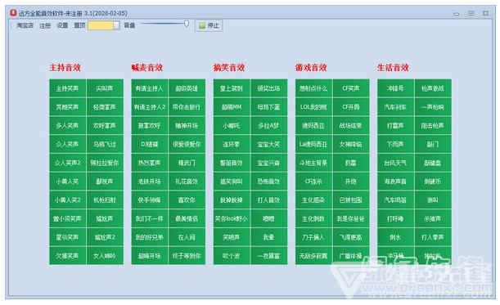Play the 主持笑声 sound effect
500x305 pixels.
(67, 88)
